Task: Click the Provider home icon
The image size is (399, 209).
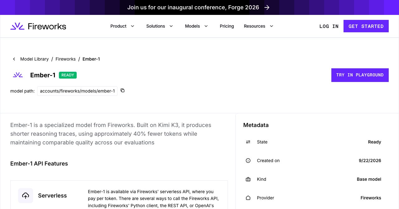Action: (x=248, y=198)
